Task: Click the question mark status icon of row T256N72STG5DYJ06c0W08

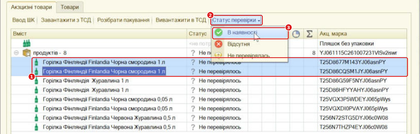Action: 192,118
